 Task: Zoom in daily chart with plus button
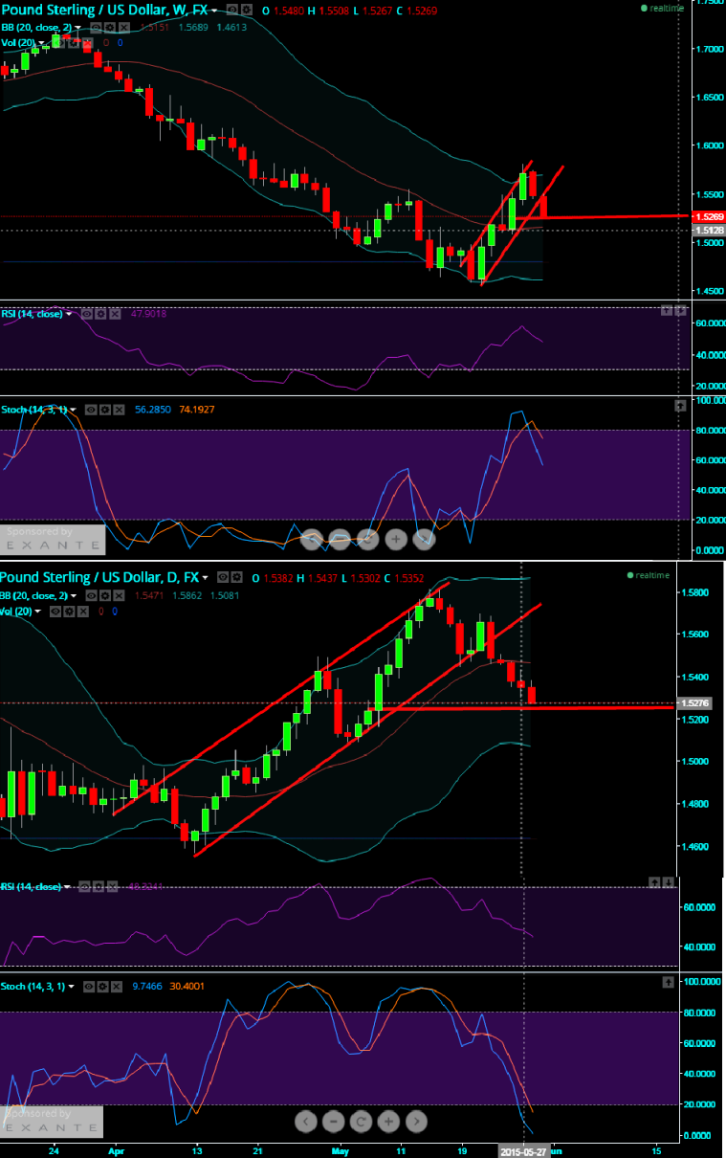pos(388,1120)
